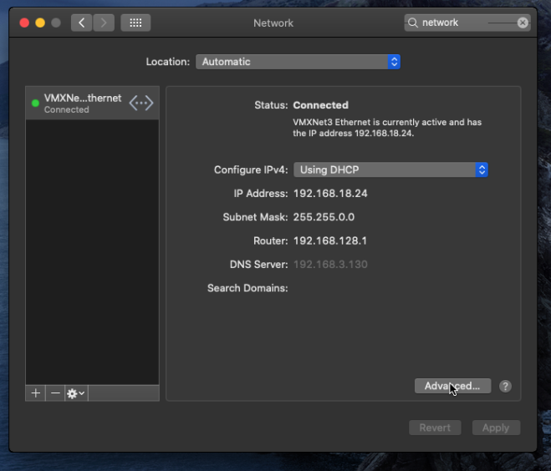Viewport: 551px width, 471px height.
Task: Go back with the left chevron button
Action: 82,23
